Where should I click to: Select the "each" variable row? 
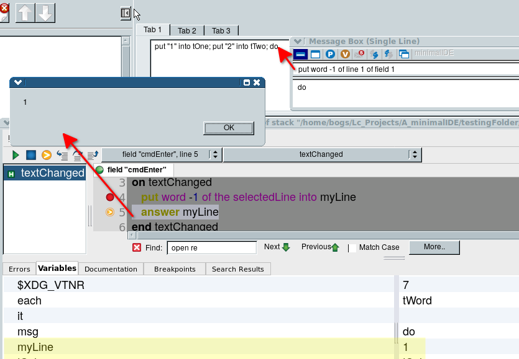(x=261, y=300)
